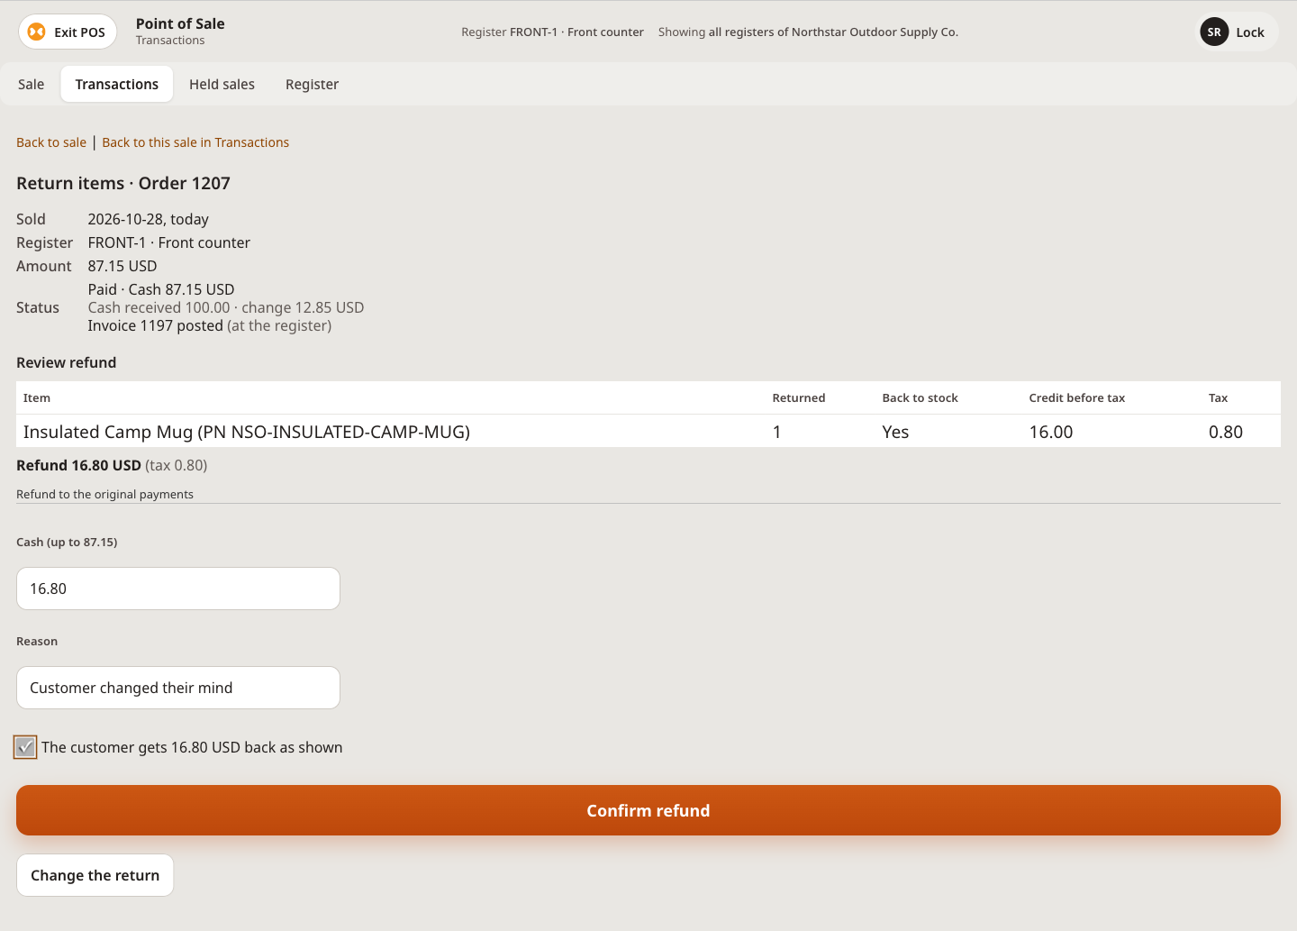
Task: Click the Item column header
Action: [x=37, y=398]
